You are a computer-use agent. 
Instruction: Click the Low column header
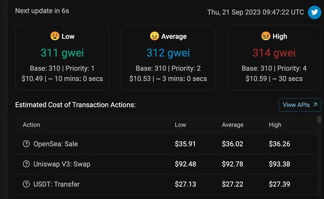pos(181,125)
